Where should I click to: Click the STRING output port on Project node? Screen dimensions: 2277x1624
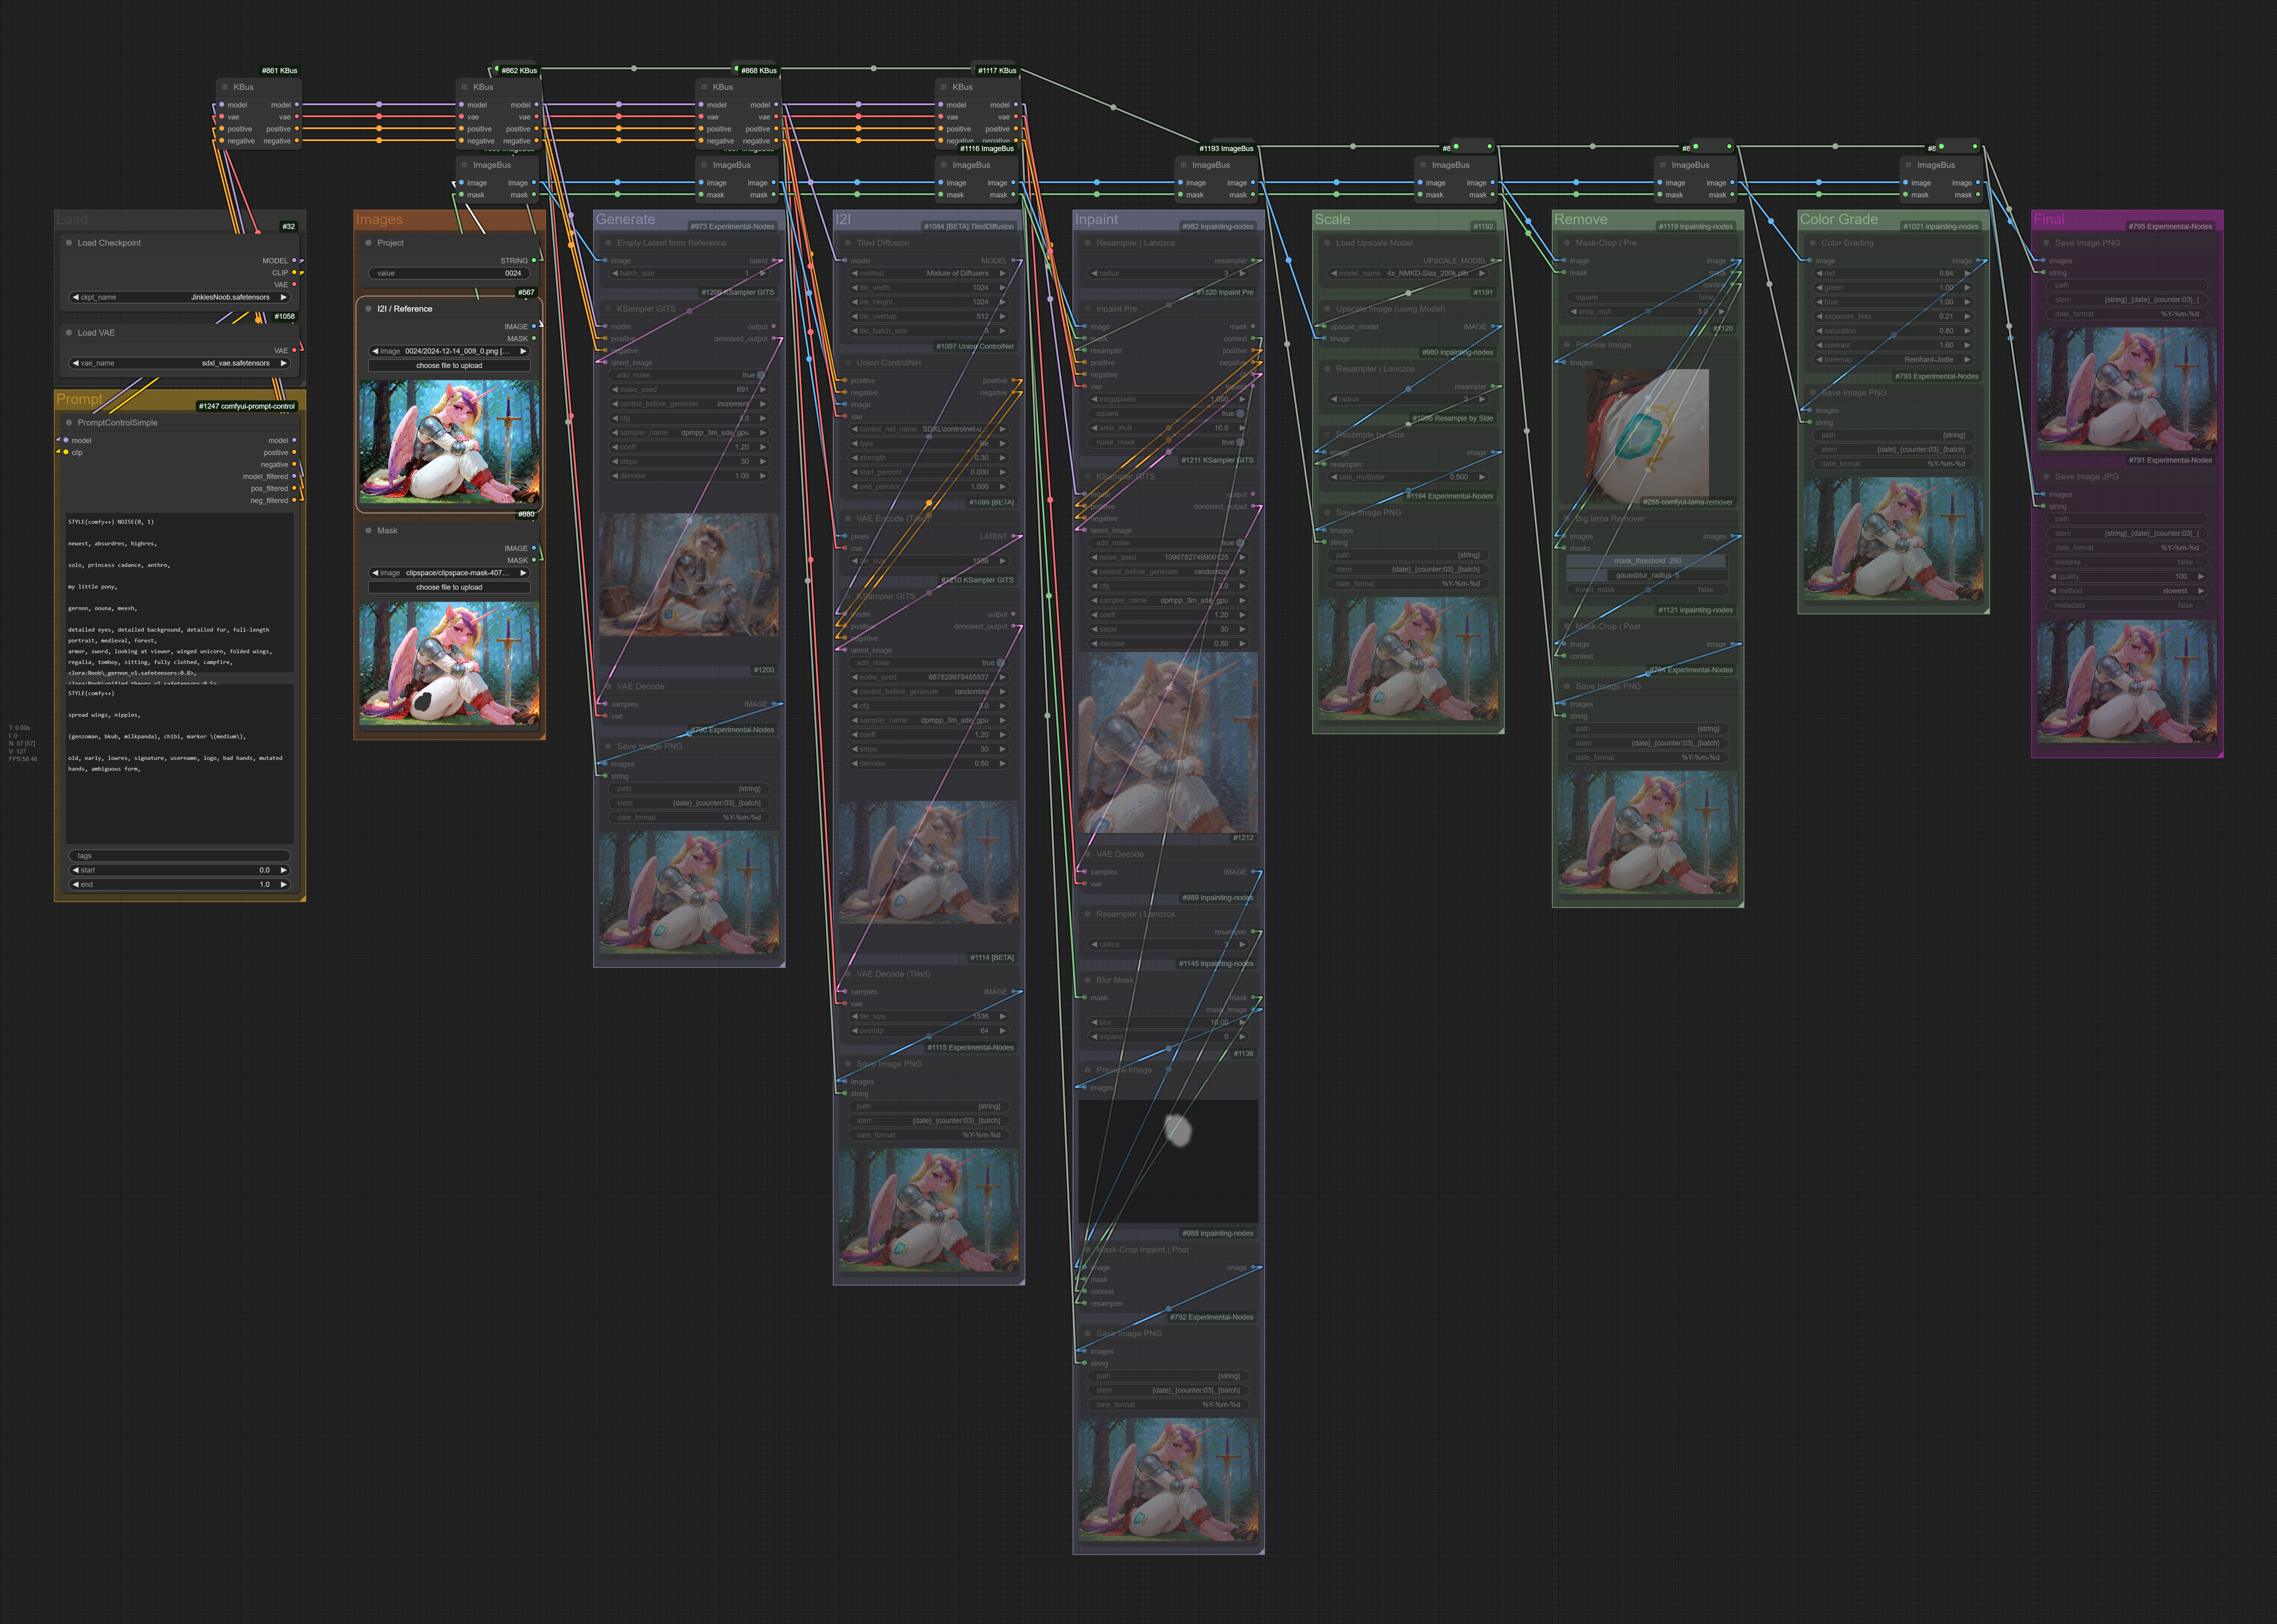click(534, 261)
